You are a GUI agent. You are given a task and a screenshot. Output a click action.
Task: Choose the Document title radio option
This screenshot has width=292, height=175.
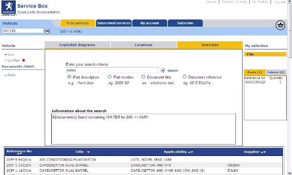tap(143, 77)
